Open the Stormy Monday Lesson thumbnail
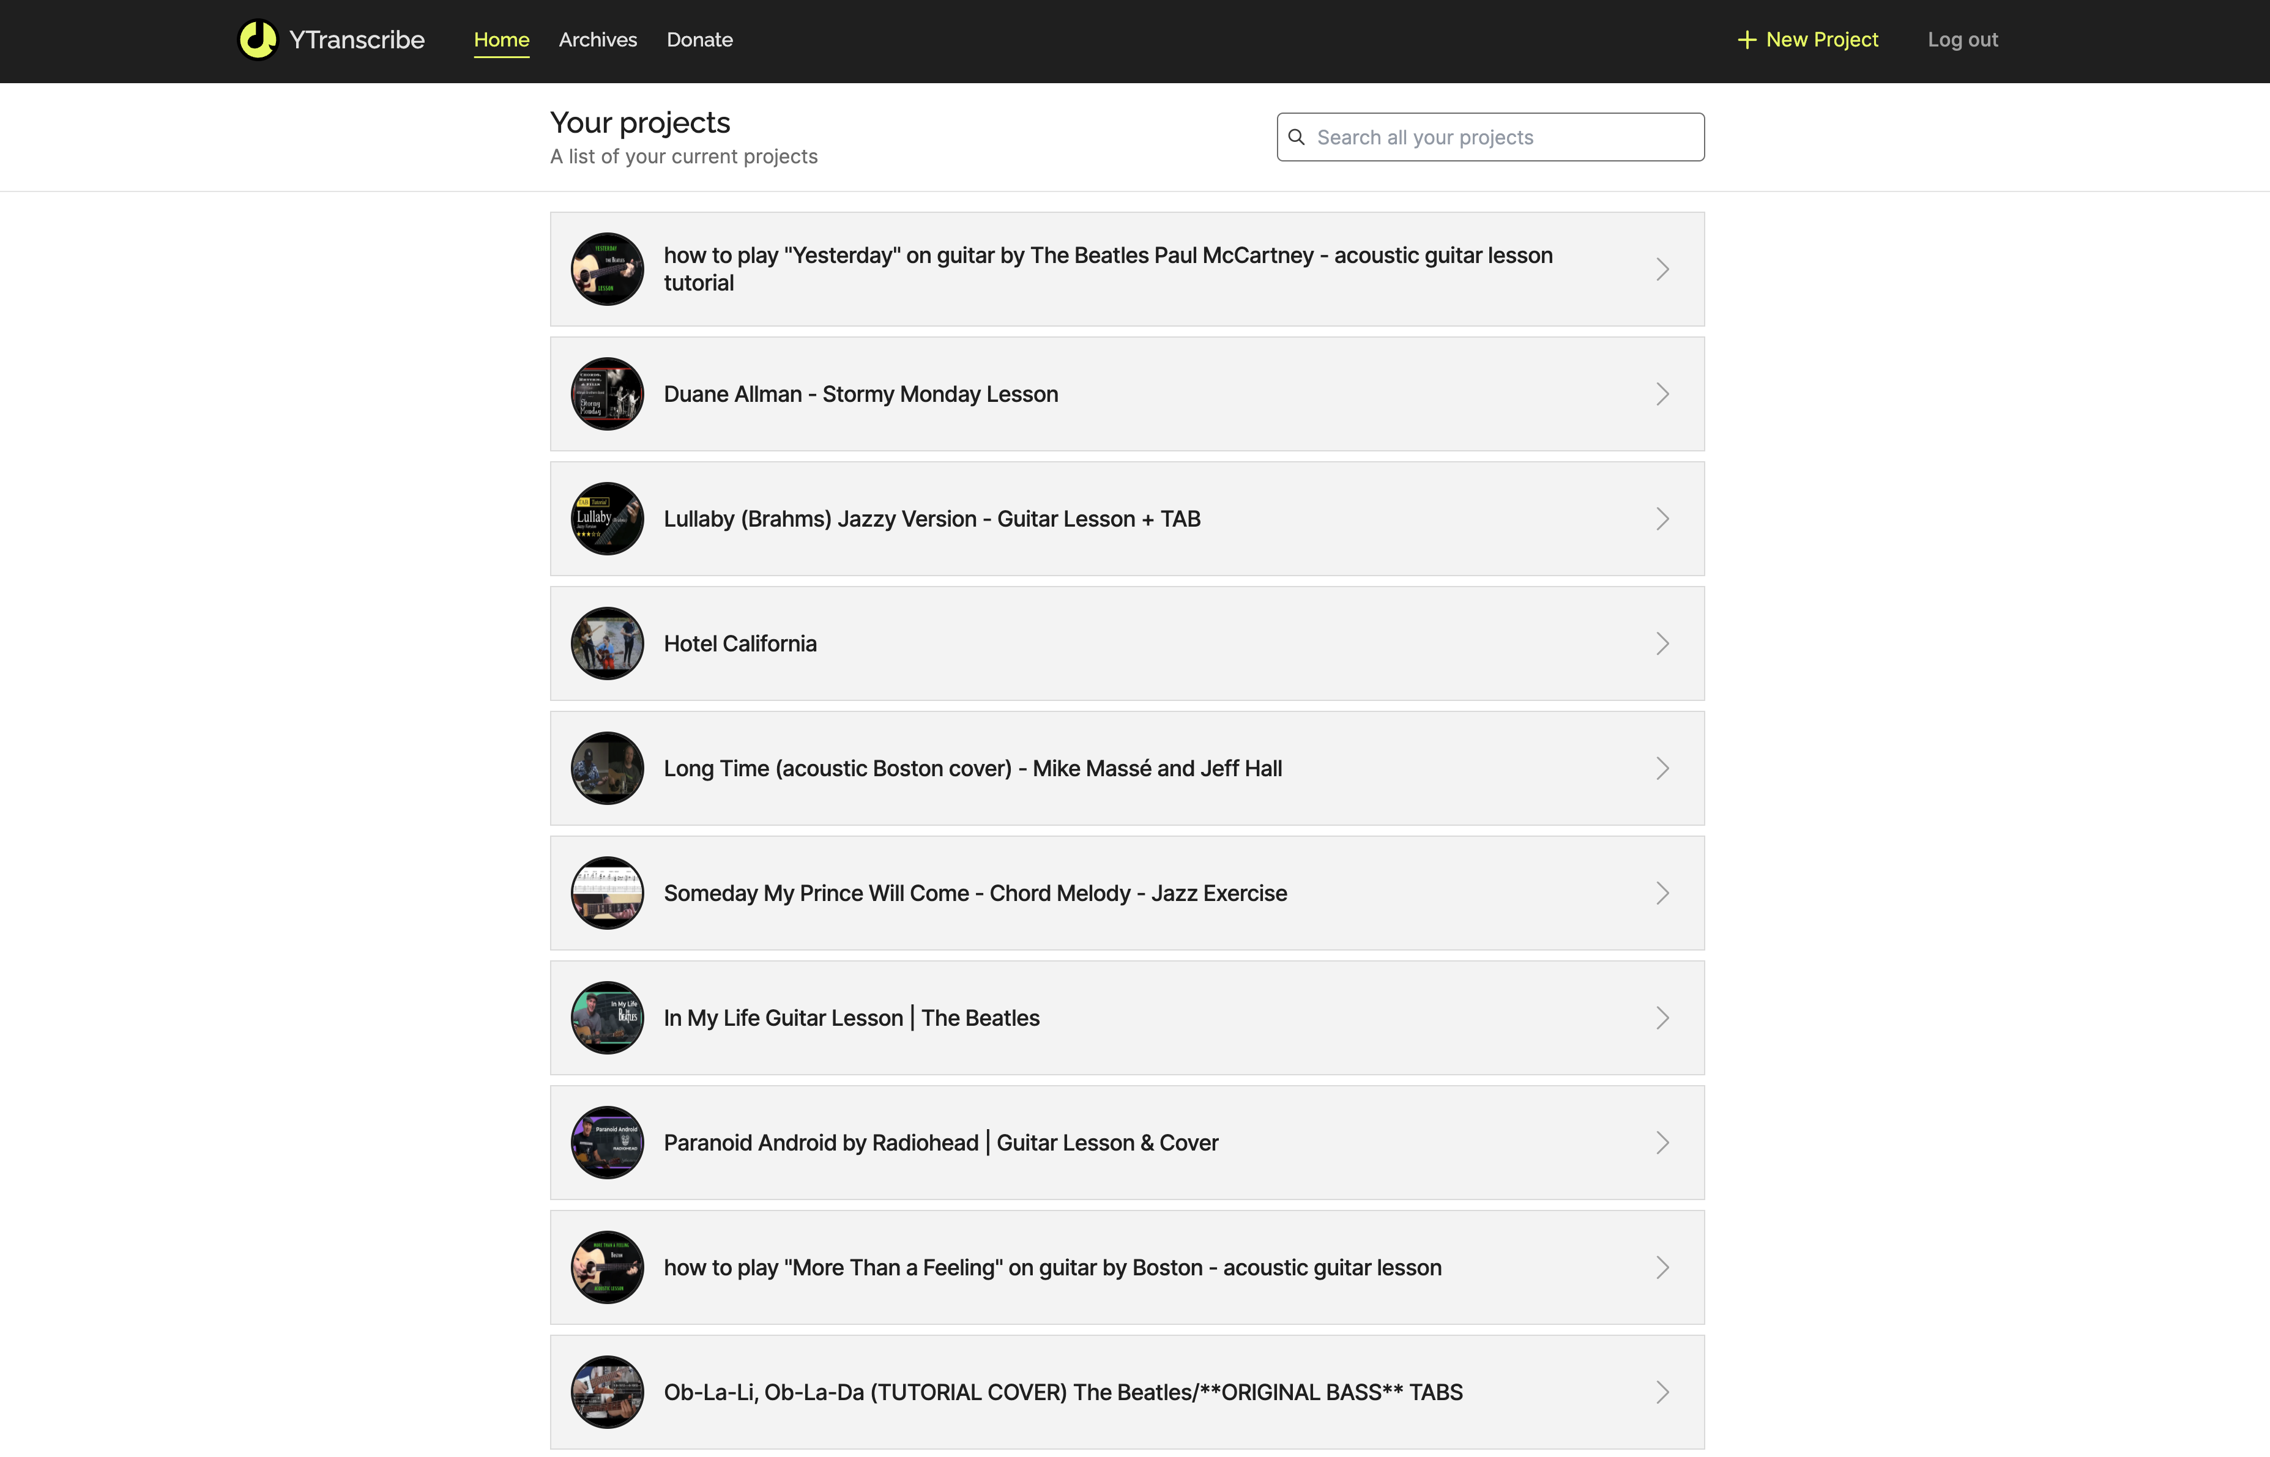The image size is (2270, 1457). (x=608, y=393)
